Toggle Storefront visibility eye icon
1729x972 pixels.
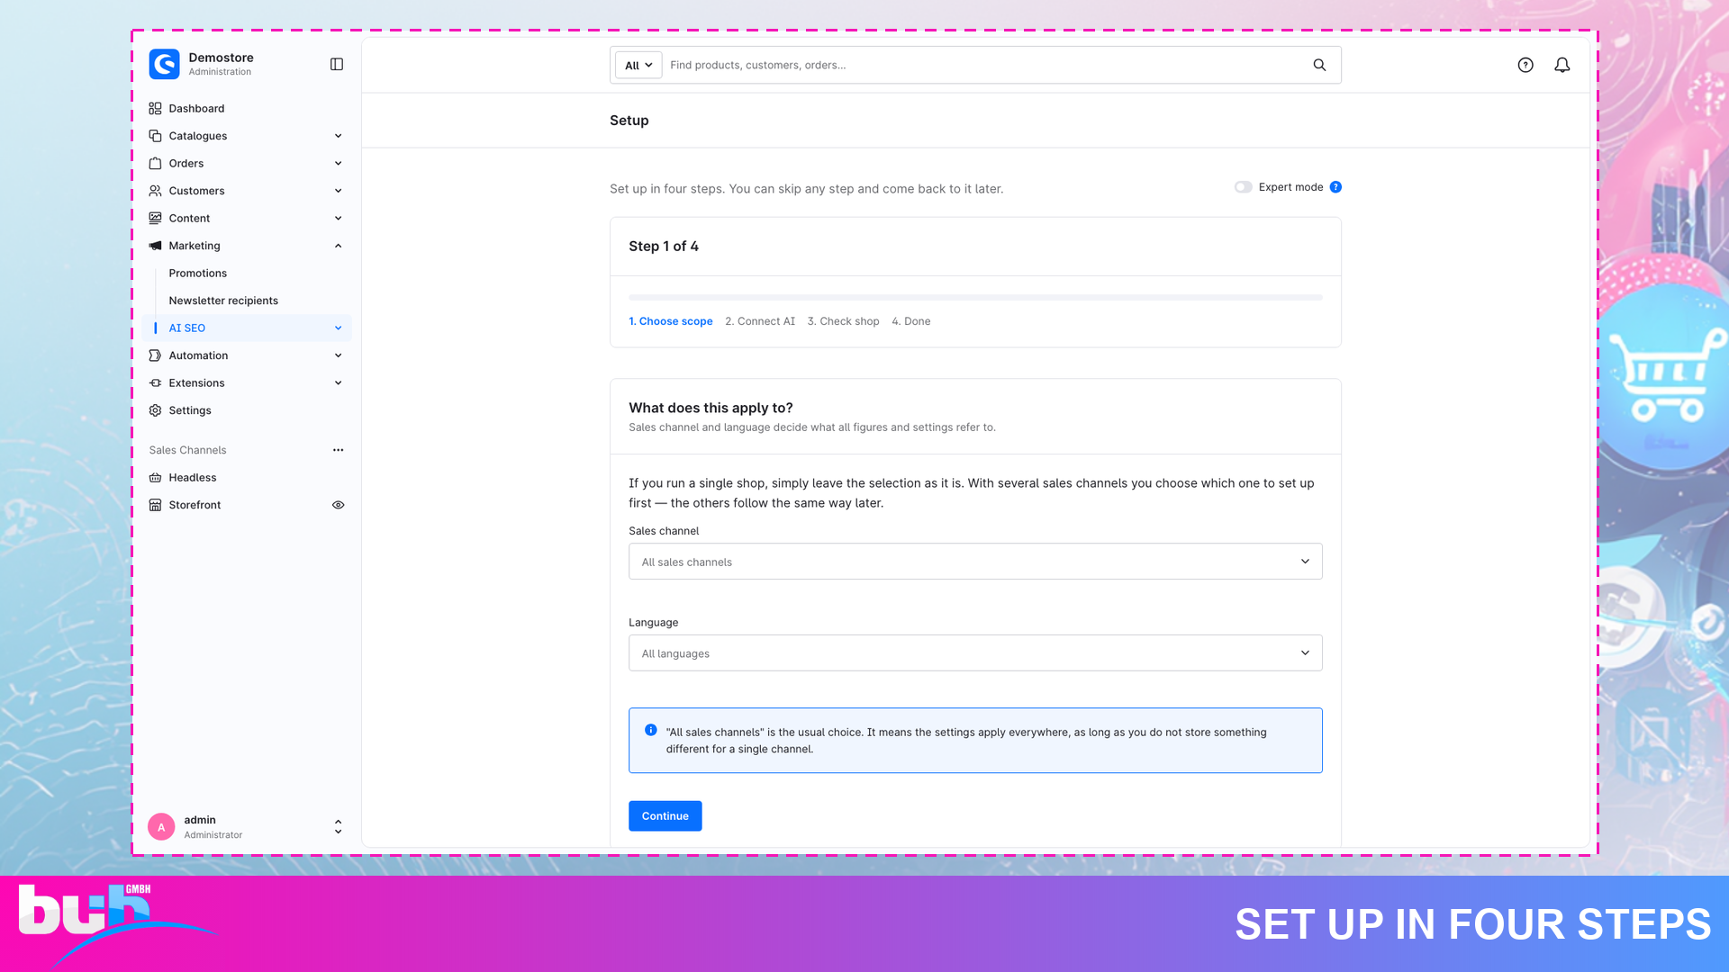pyautogui.click(x=338, y=505)
